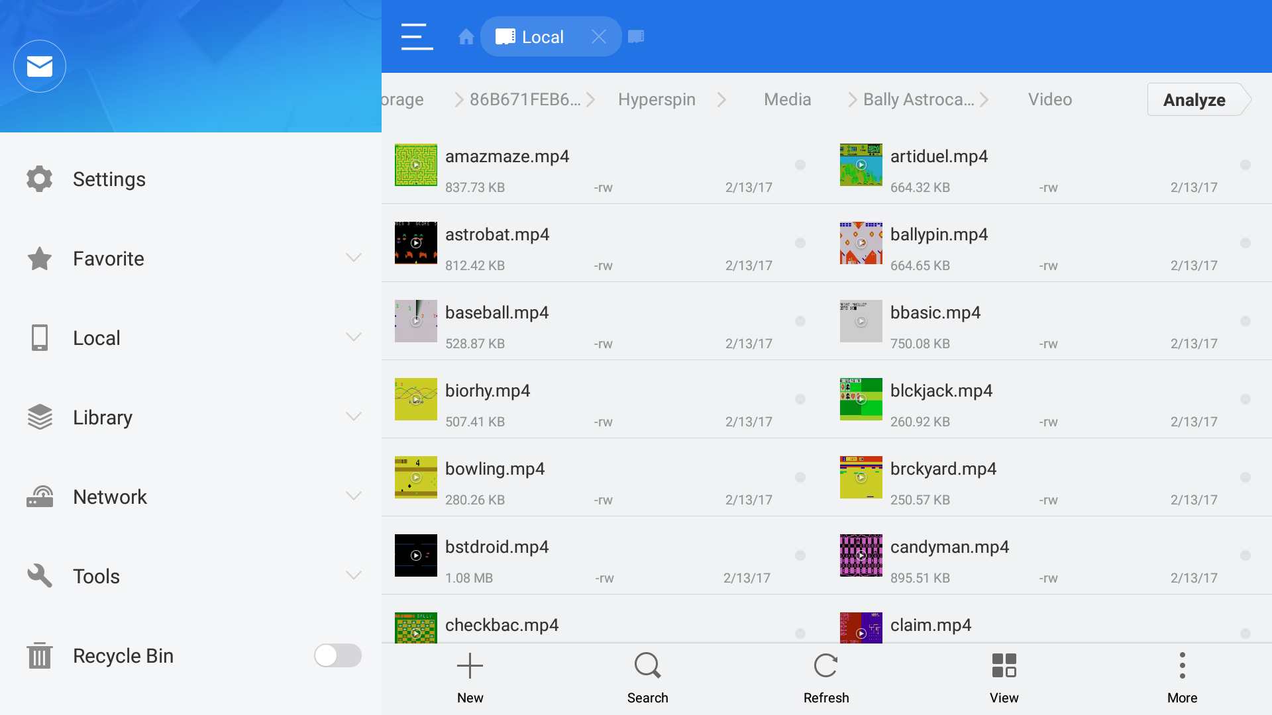Open the amazmaze.mp4 thumbnail
Screen dimensions: 1272x715
pyautogui.click(x=415, y=166)
